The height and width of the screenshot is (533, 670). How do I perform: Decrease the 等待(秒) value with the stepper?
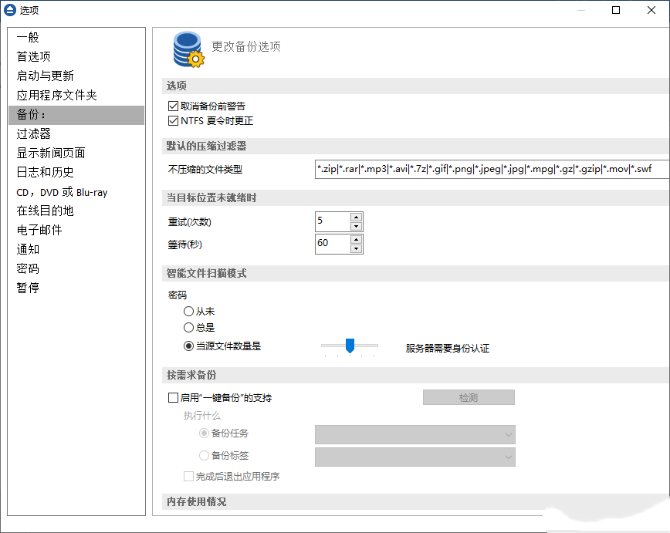click(357, 248)
